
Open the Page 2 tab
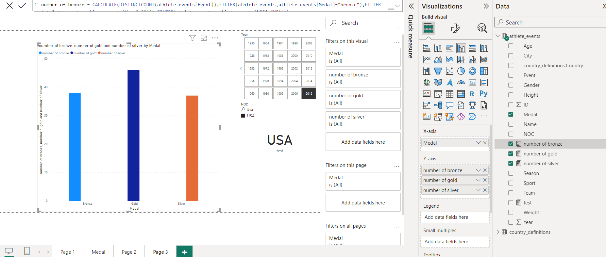click(x=129, y=252)
